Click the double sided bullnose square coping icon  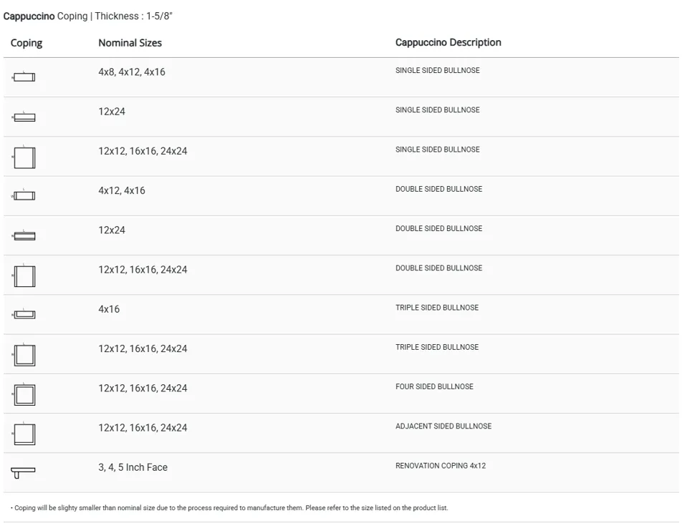point(24,276)
